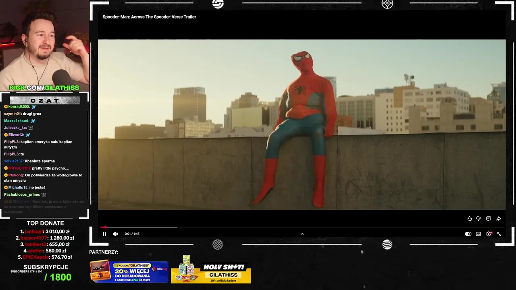Click the KICK.COM/GILATHISS channel label
Viewport: 516px width, 290px height.
click(44, 88)
